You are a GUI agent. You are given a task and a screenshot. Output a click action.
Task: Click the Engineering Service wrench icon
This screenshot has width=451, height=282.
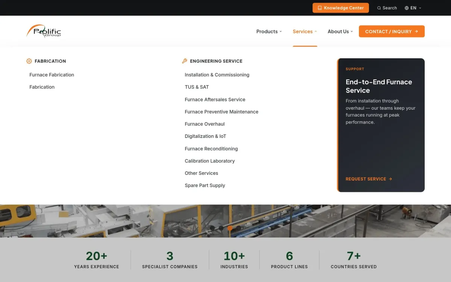pos(185,61)
